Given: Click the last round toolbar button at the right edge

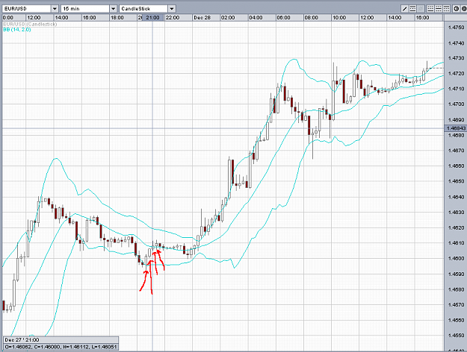Looking at the screenshot, I should [464, 9].
